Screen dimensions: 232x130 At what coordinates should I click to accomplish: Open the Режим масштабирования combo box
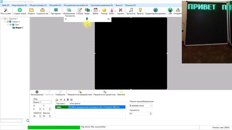141,106
